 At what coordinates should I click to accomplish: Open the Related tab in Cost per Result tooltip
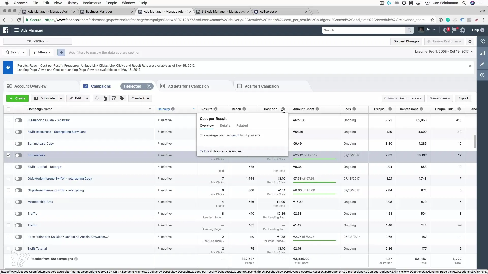[x=242, y=126]
